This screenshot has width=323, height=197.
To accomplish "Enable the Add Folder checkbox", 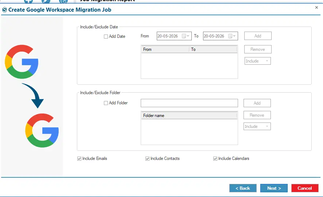I will 106,103.
